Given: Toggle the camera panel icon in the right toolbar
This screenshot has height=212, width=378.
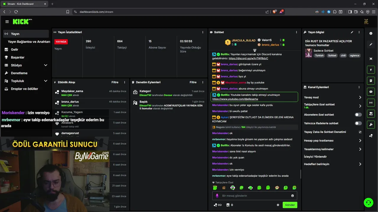Looking at the screenshot, I should coord(371,114).
